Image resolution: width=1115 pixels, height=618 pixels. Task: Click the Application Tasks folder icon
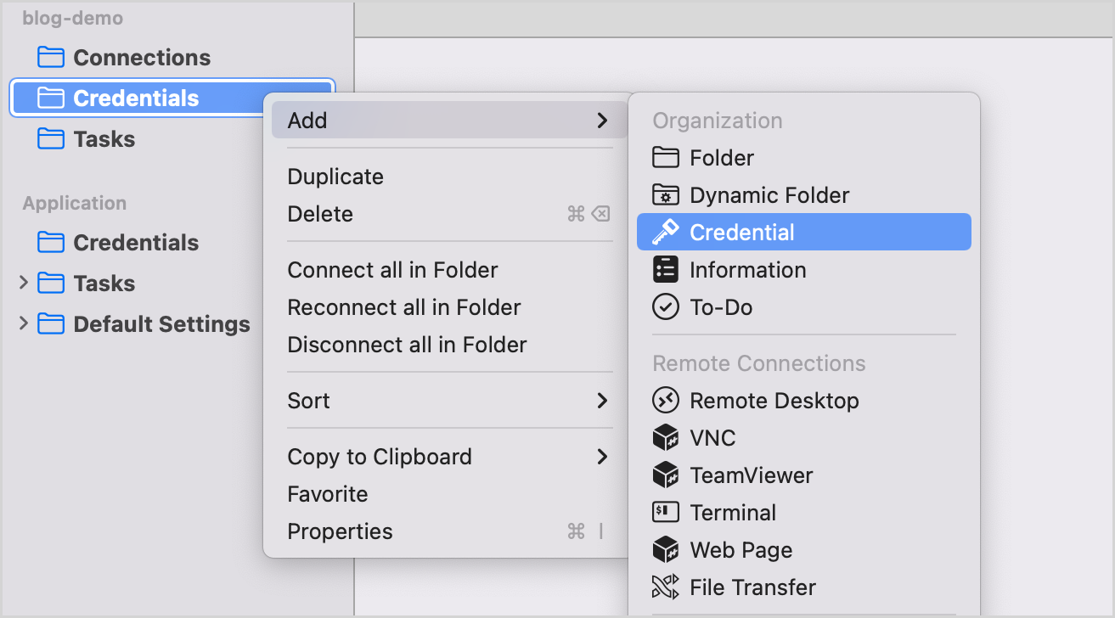[52, 284]
